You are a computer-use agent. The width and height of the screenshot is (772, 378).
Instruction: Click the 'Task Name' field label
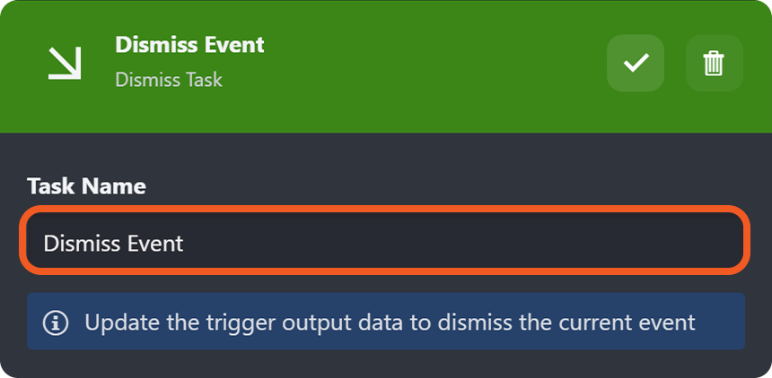click(86, 186)
